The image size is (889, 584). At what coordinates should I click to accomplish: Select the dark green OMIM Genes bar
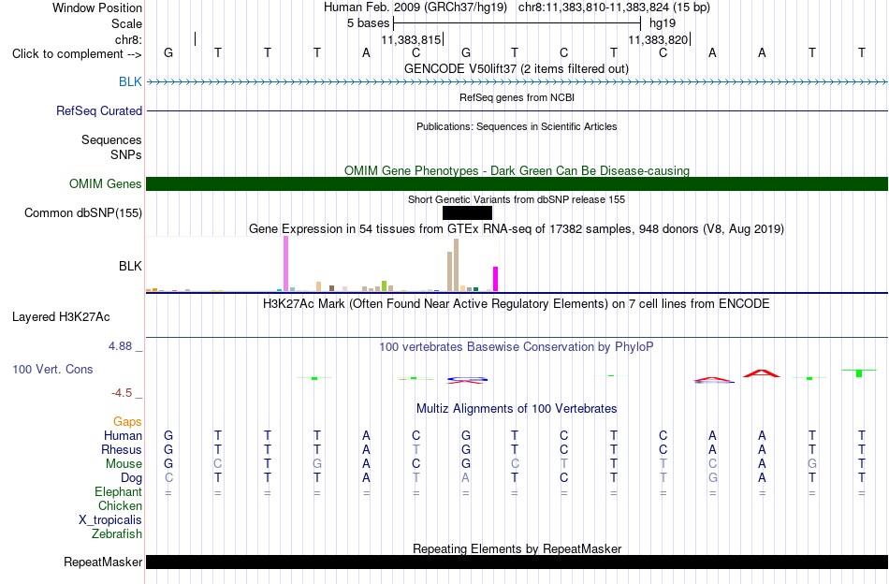(x=517, y=183)
